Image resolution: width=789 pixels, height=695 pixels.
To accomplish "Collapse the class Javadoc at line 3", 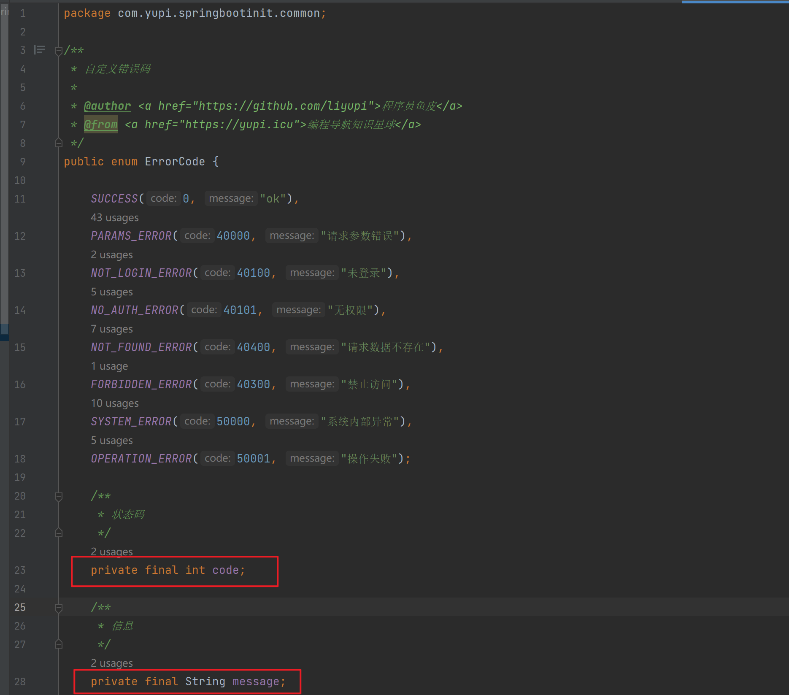I will 59,51.
